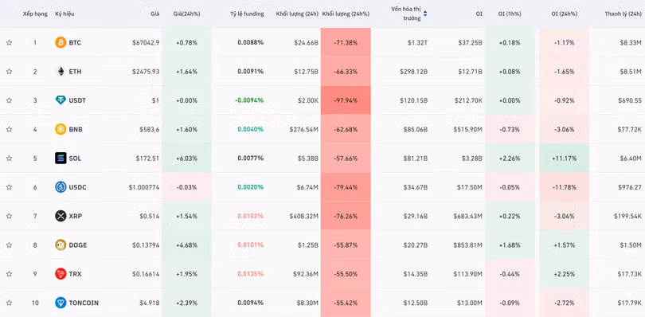Click USDT funding rate -0.0094%

point(249,100)
